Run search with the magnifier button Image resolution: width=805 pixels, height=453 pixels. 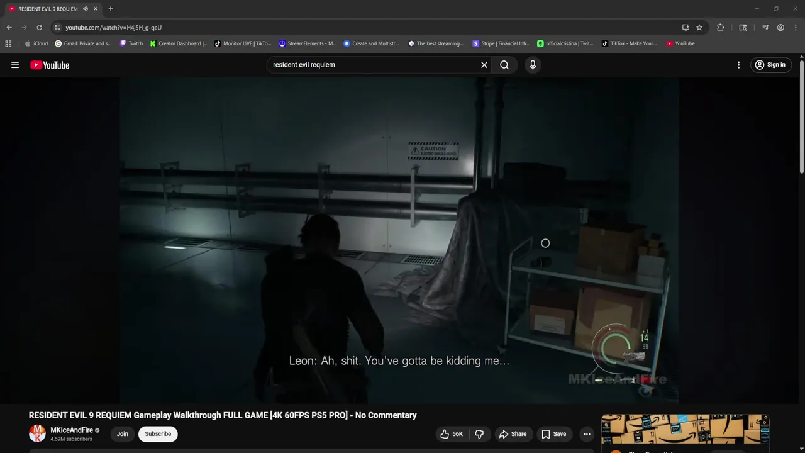pyautogui.click(x=504, y=65)
